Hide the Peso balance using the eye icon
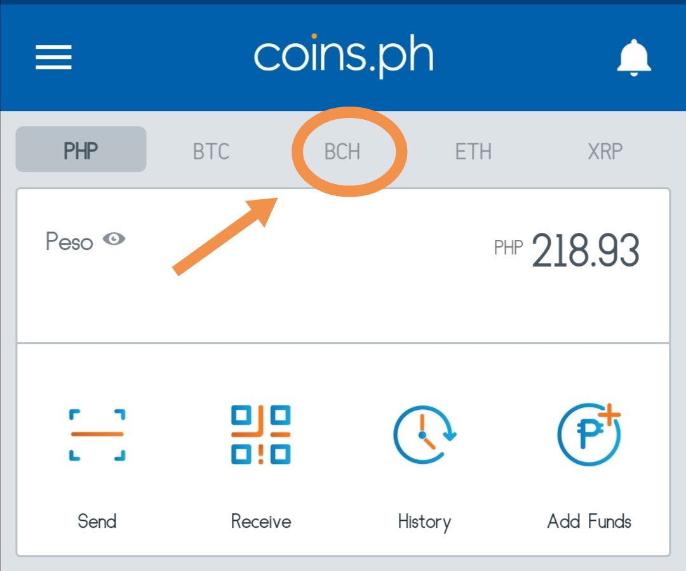 114,239
